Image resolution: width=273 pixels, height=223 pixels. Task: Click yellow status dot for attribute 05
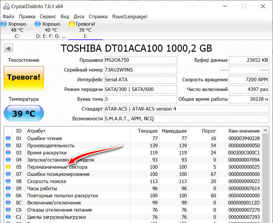coord(8,167)
